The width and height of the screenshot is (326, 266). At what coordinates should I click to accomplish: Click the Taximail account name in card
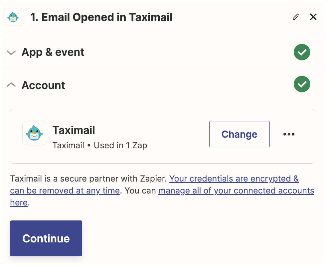(x=74, y=130)
